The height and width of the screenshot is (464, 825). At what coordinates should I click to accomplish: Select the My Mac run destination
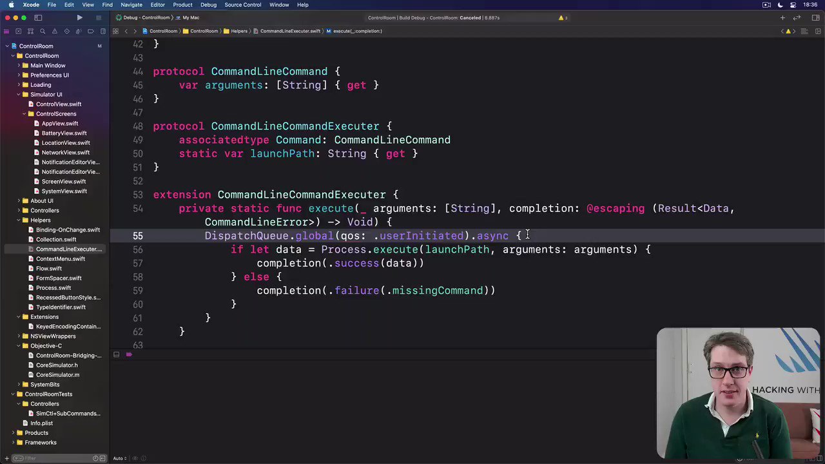[x=190, y=17]
